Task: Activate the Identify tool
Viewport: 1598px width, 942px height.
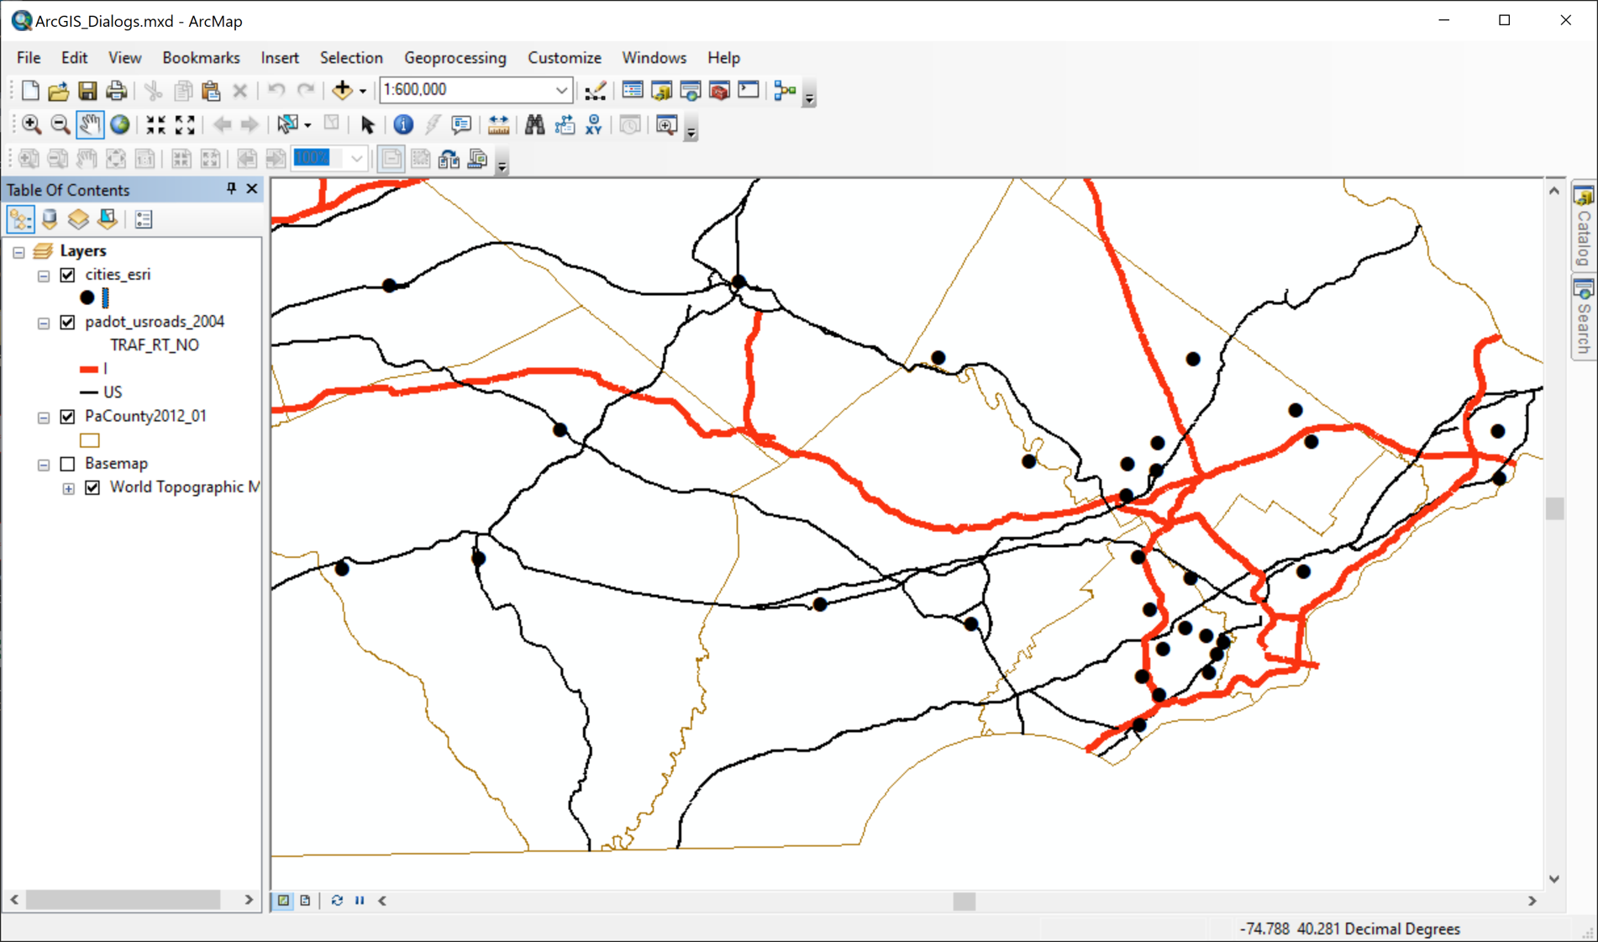Action: point(403,124)
